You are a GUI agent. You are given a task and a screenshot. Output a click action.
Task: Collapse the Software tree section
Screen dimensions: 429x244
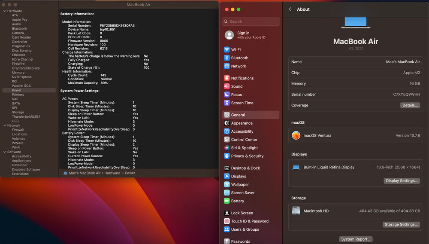[4, 152]
